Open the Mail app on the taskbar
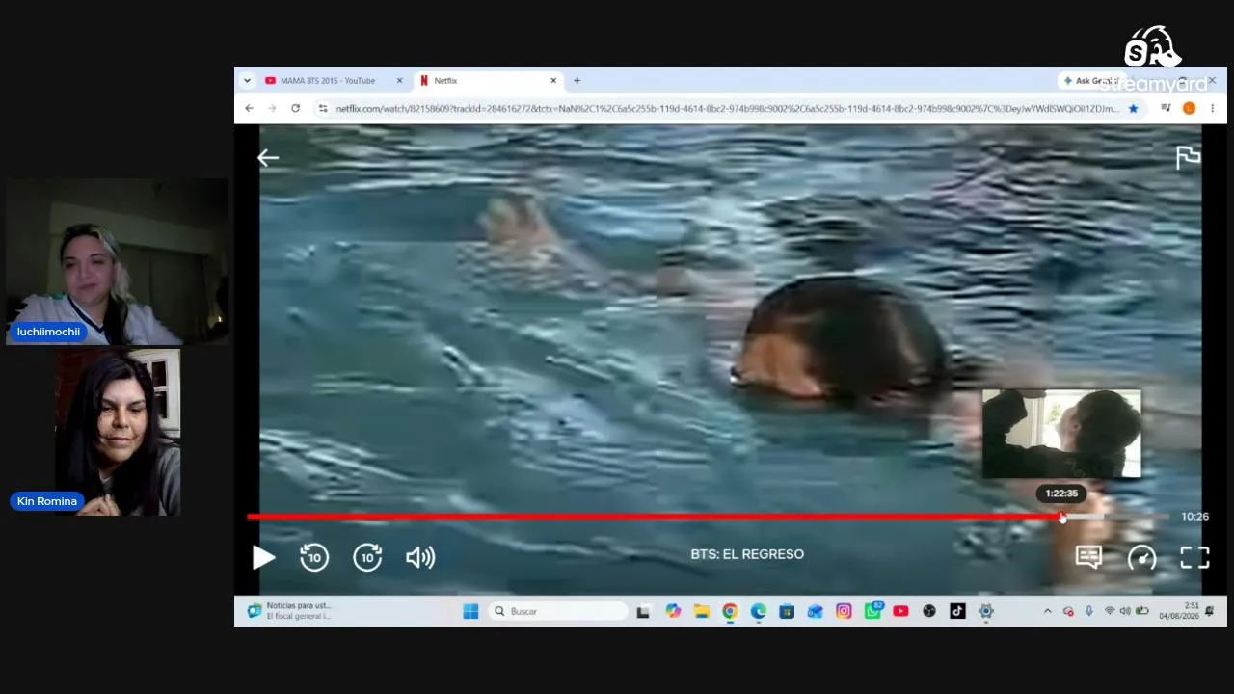The width and height of the screenshot is (1234, 694). click(x=816, y=611)
